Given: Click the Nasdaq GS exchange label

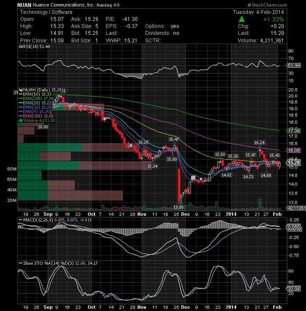Looking at the screenshot, I should tap(108, 5).
